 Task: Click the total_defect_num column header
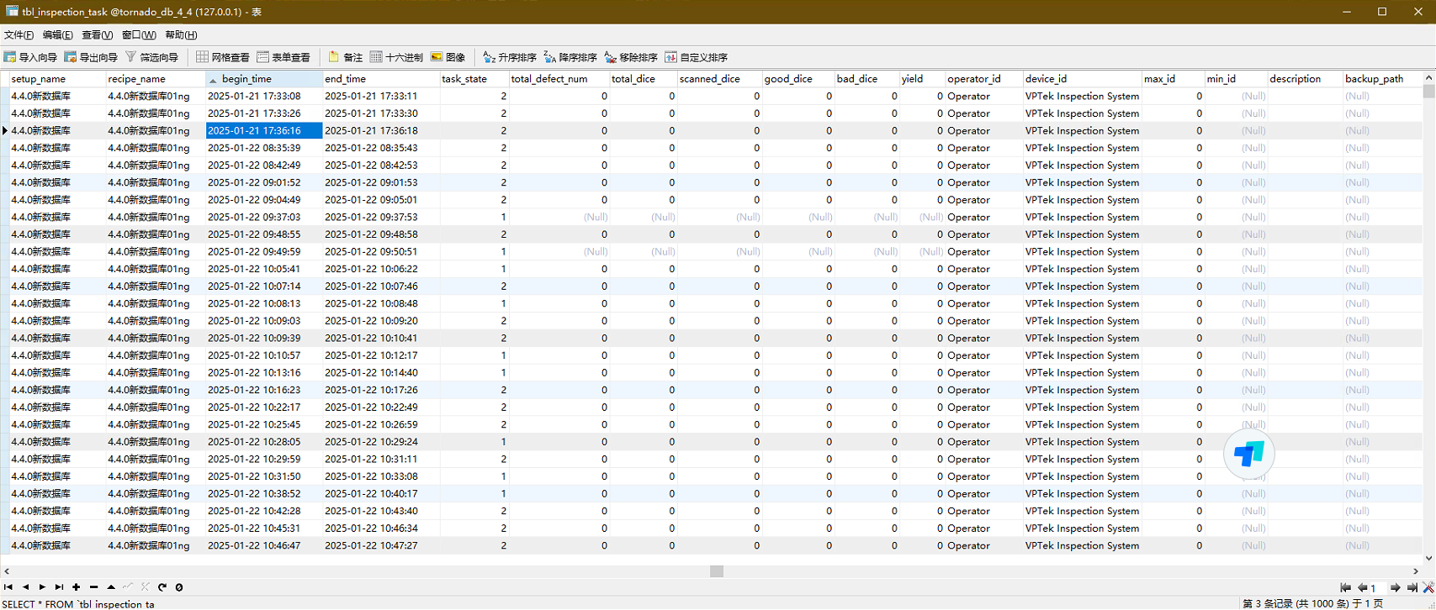(559, 79)
